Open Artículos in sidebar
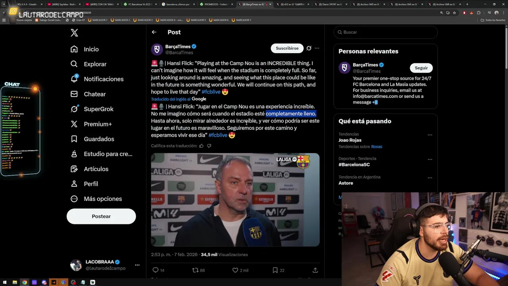 (89, 169)
